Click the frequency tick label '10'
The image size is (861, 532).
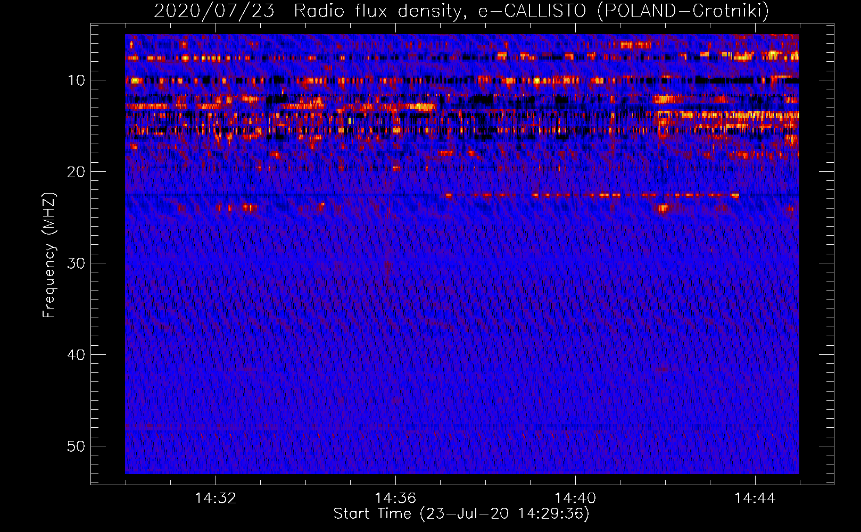77,80
